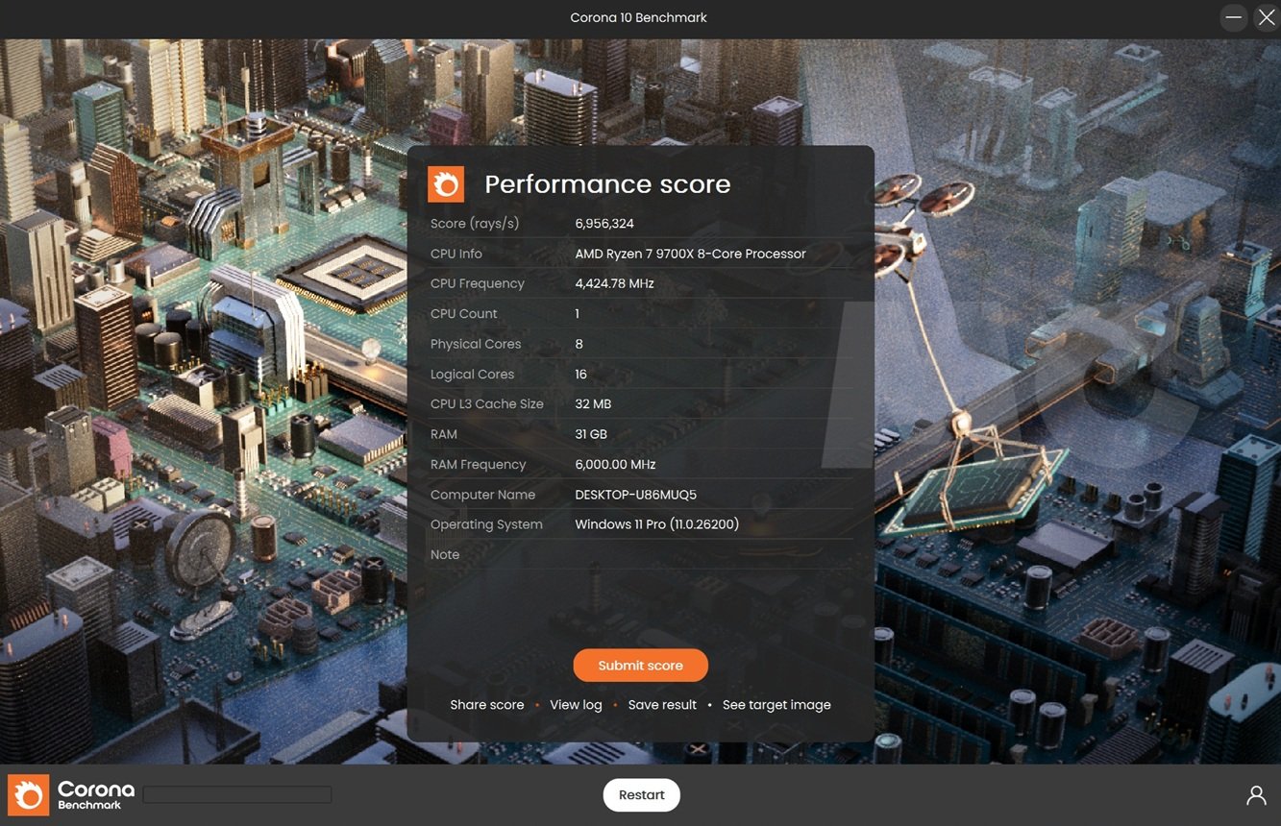This screenshot has width=1281, height=826.
Task: Click Save result below the score
Action: point(662,704)
